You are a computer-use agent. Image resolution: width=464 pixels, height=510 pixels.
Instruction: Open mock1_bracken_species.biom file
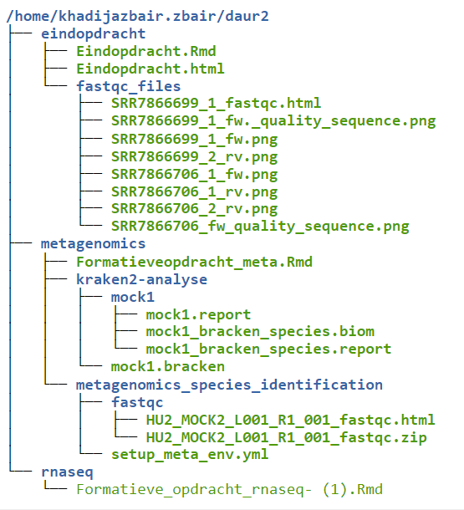click(260, 331)
